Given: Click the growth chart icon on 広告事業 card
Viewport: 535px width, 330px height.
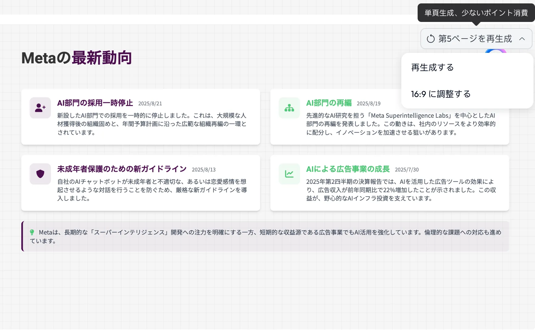Looking at the screenshot, I should [x=289, y=174].
